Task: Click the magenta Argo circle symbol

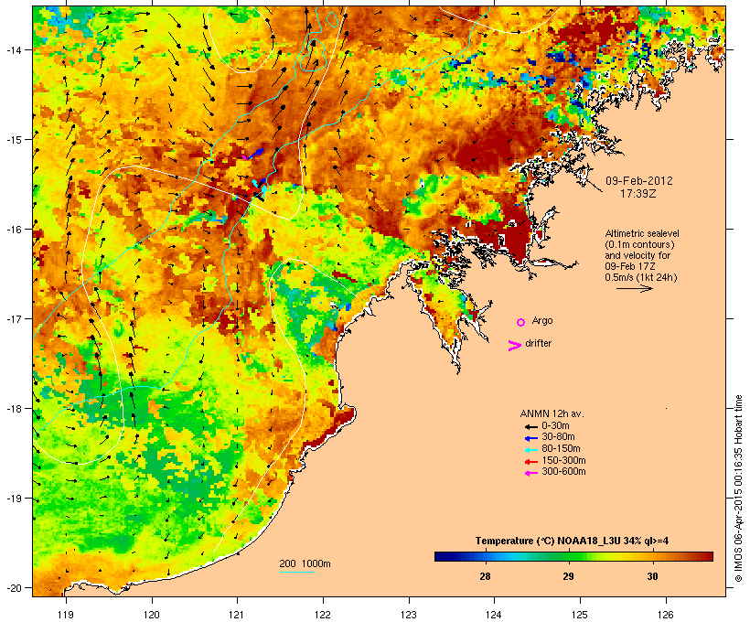Action: tap(521, 322)
